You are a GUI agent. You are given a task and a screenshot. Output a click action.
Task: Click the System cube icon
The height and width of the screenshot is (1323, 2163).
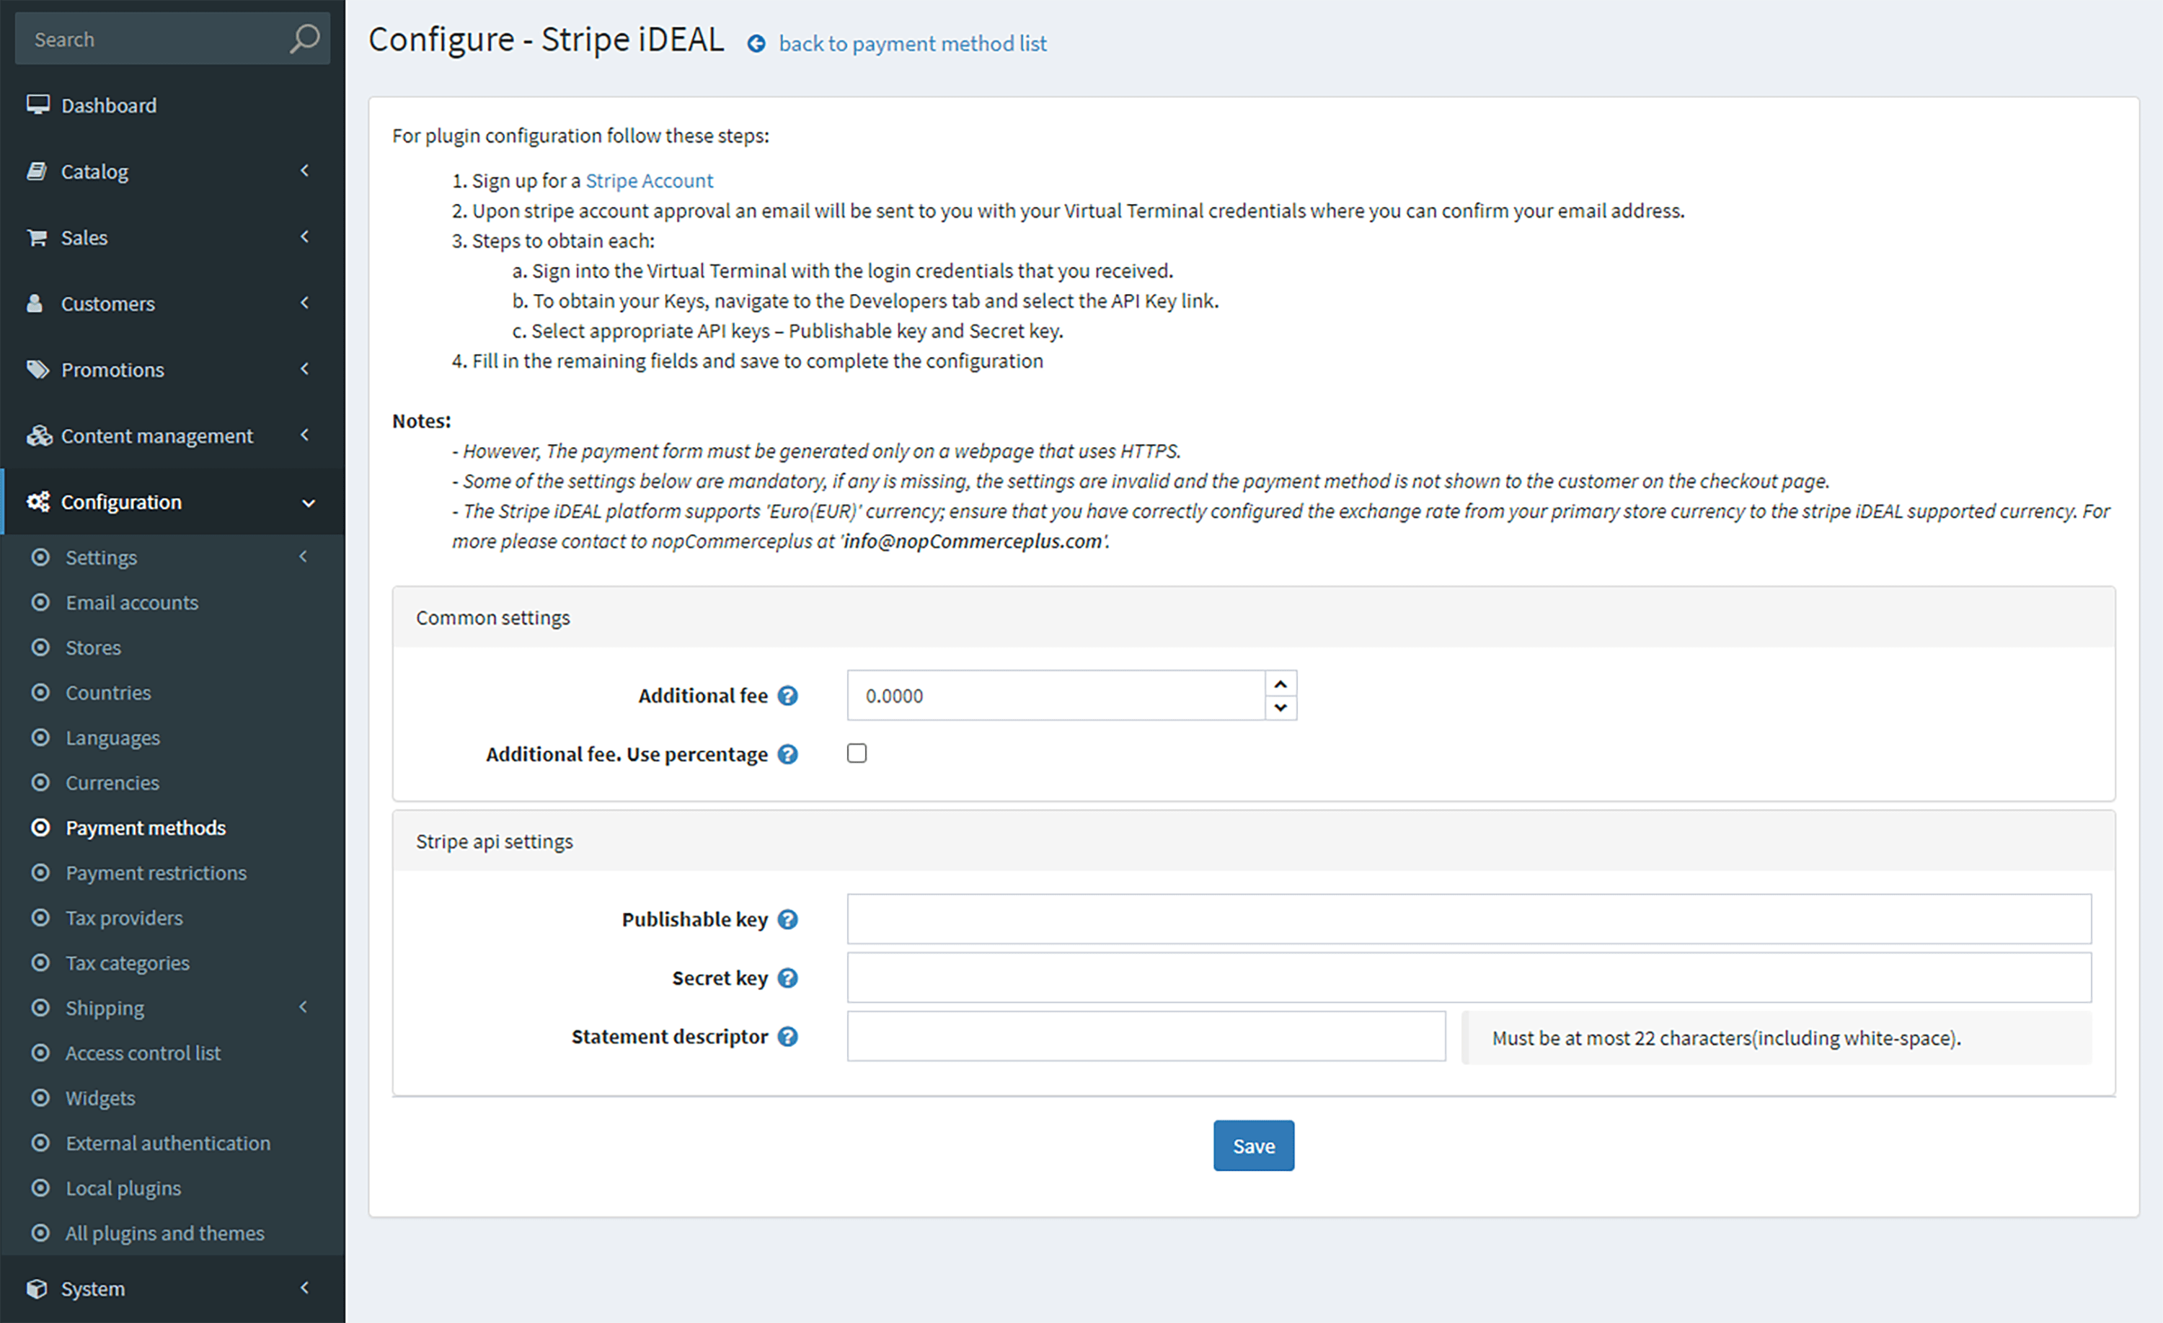[x=37, y=1288]
